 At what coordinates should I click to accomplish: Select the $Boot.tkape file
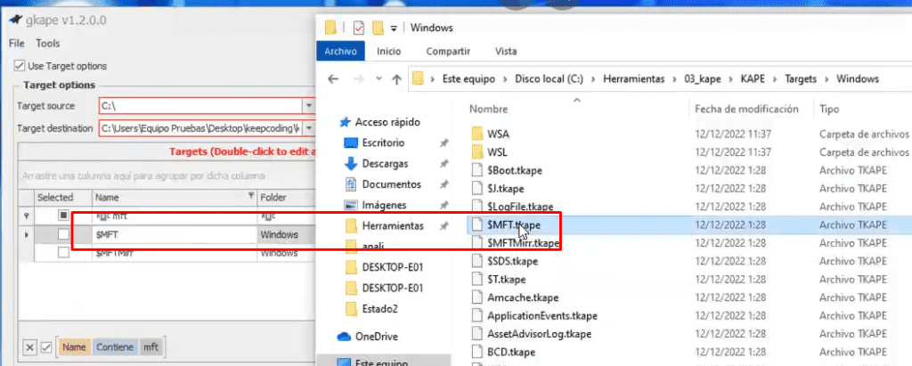[x=515, y=170]
